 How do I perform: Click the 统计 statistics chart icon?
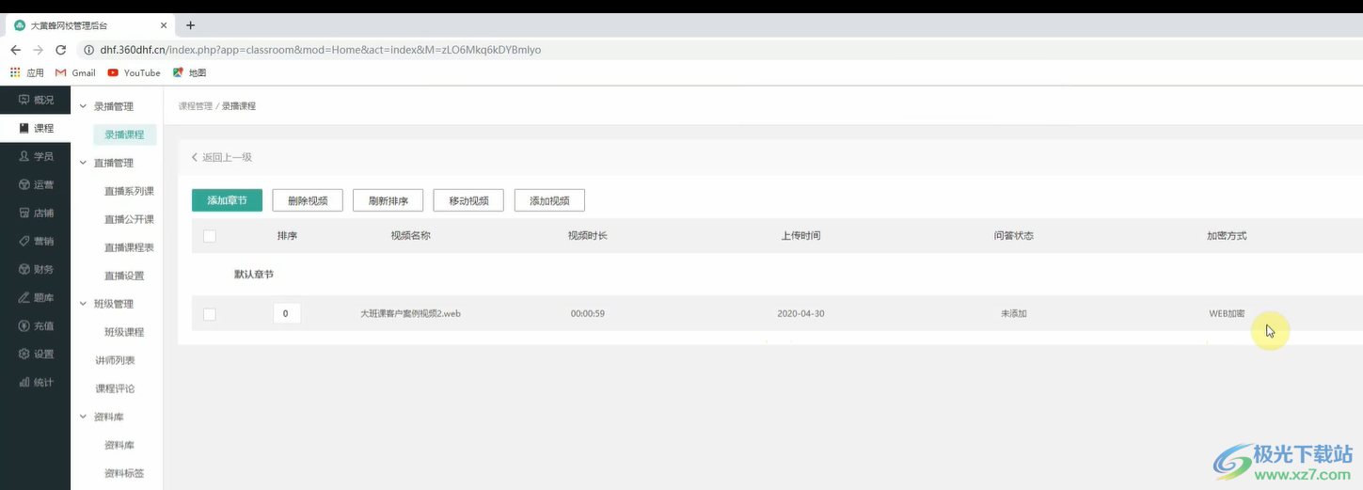[x=24, y=382]
